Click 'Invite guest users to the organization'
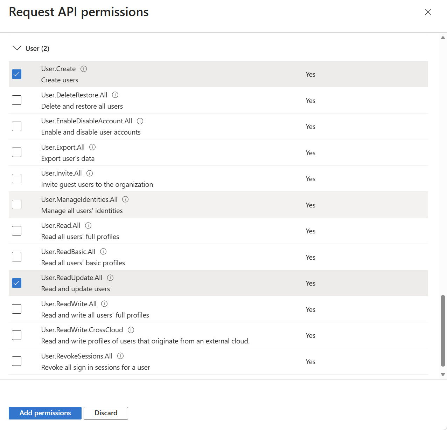The image size is (447, 430). tap(97, 185)
